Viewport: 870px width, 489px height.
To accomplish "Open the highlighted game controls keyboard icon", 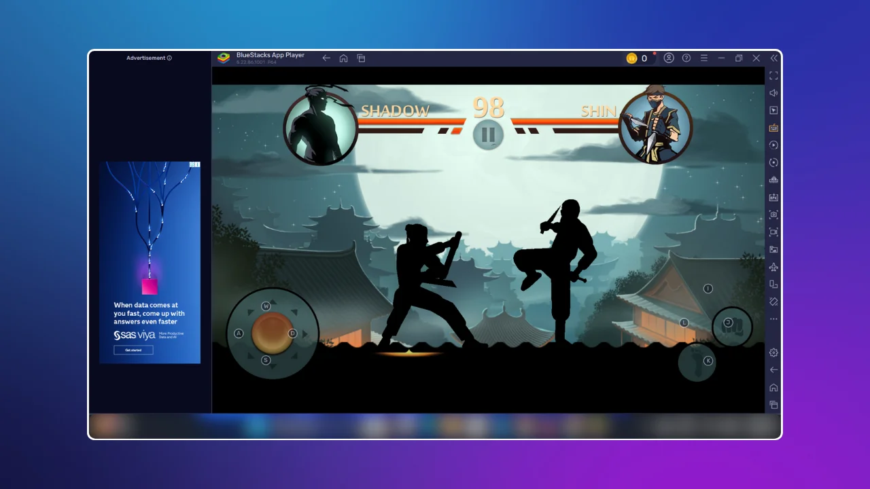I will (773, 128).
